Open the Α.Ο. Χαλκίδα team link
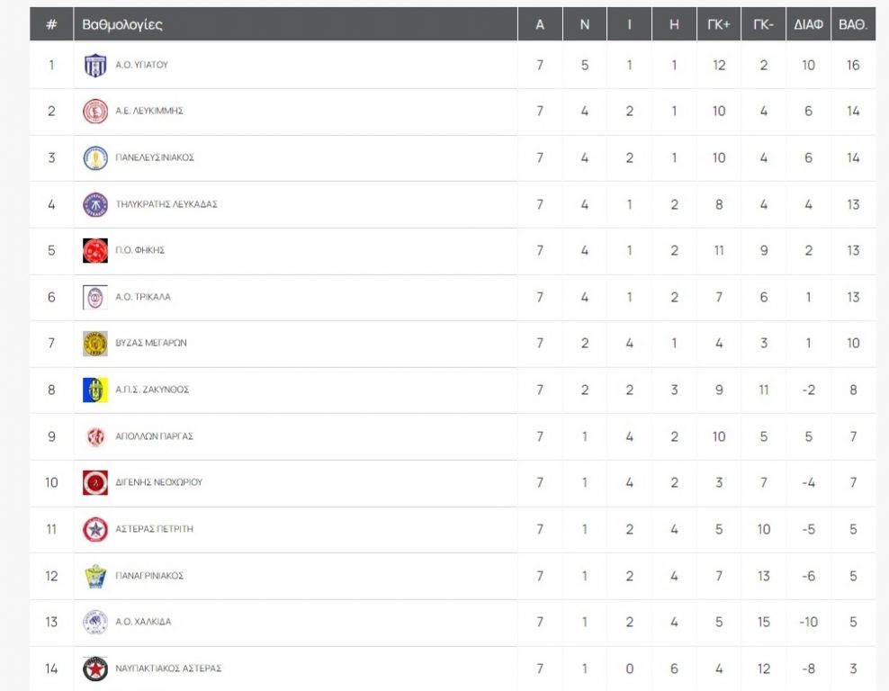 click(x=143, y=622)
